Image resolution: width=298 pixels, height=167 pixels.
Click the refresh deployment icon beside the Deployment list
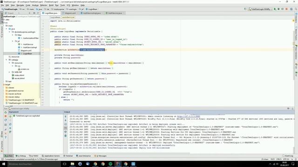point(10,124)
